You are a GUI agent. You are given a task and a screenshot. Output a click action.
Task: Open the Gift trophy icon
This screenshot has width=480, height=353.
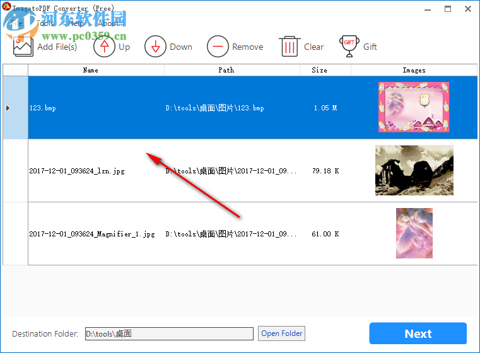point(349,47)
